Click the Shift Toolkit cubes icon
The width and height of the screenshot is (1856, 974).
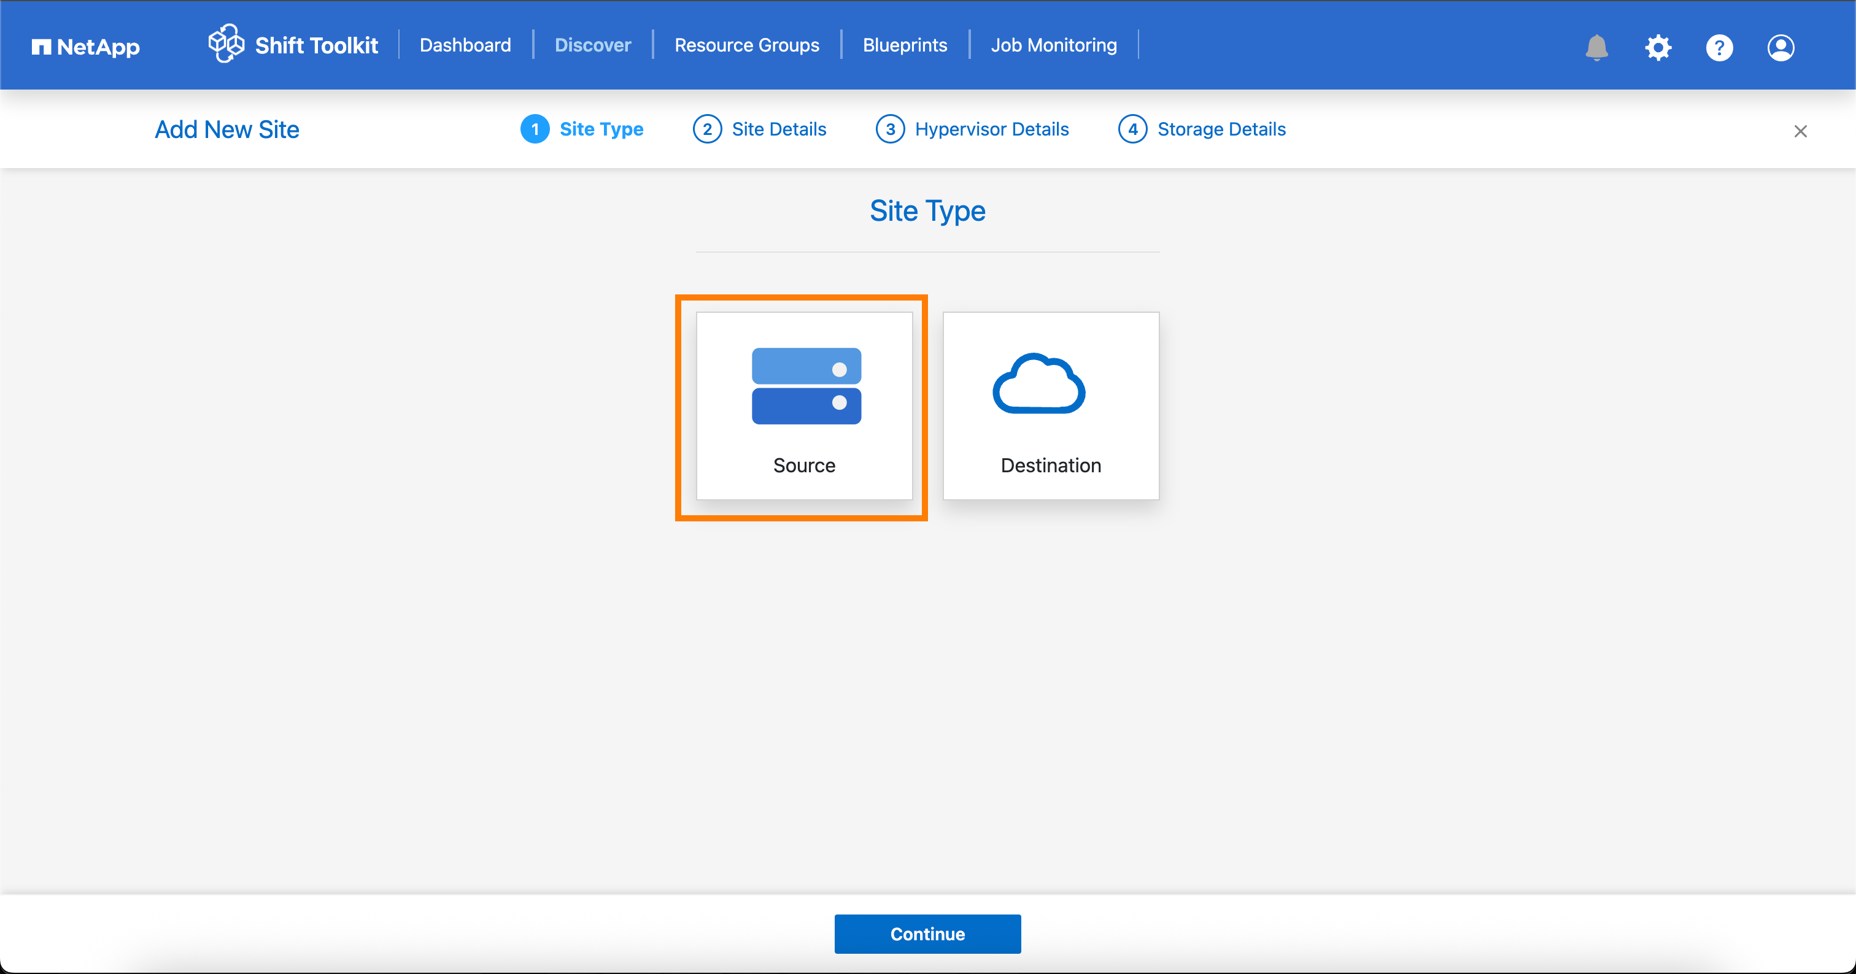(x=226, y=44)
